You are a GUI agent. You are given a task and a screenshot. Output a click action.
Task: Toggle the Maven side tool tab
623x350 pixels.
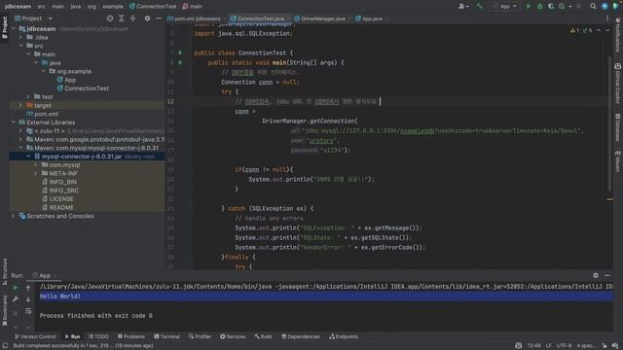click(618, 160)
